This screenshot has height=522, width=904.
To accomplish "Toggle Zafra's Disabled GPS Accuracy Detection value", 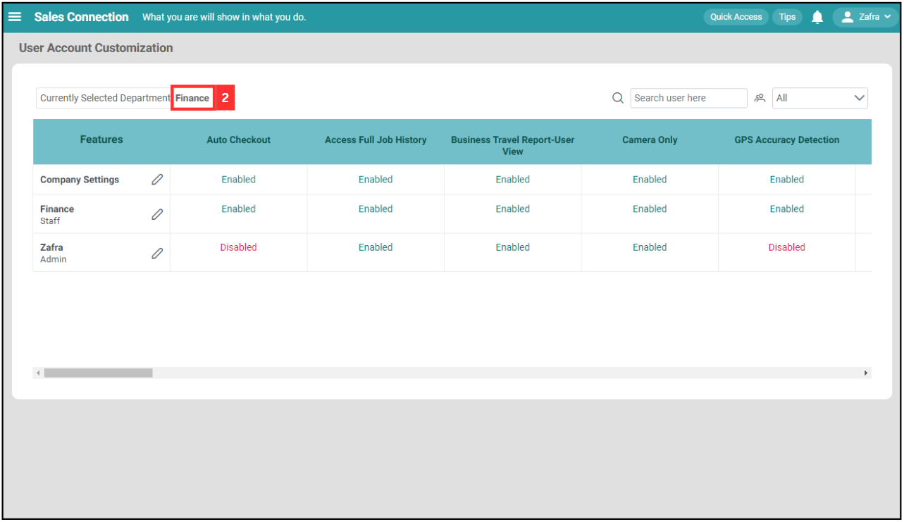I will click(786, 247).
